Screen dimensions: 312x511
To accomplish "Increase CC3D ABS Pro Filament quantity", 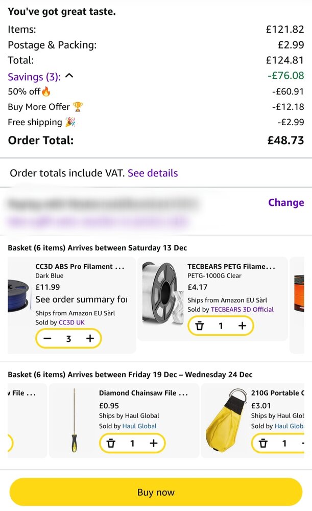I will [x=90, y=338].
